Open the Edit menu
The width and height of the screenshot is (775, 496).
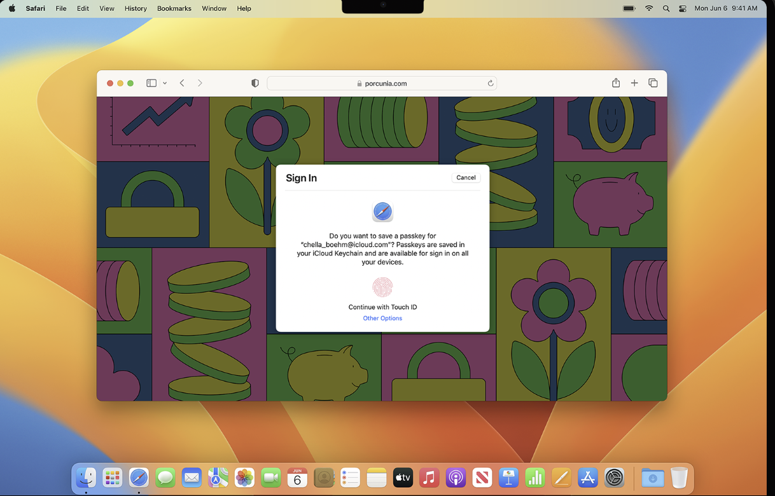click(83, 8)
